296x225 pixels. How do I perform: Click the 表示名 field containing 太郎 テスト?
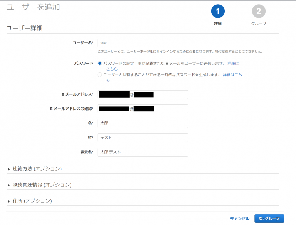tap(143, 152)
